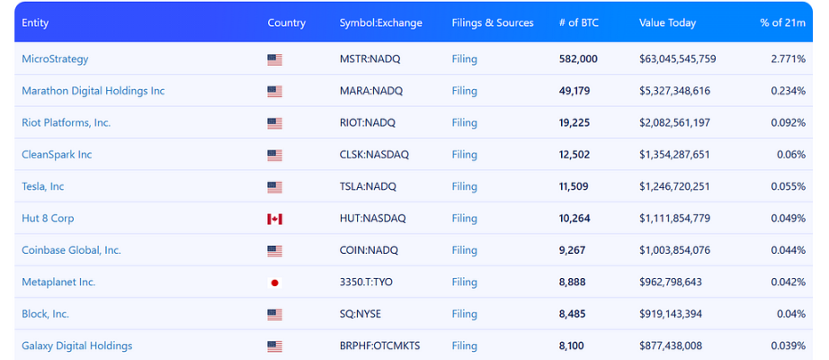Click the Entity column header
The height and width of the screenshot is (360, 829).
tap(35, 22)
